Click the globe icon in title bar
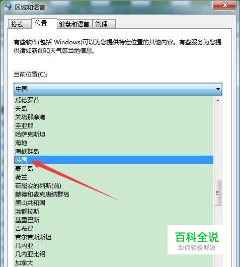The image size is (240, 267). pyautogui.click(x=8, y=8)
